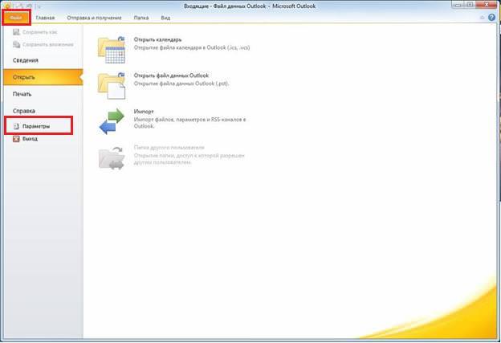Viewport: 501px width, 343px height.
Task: Maximize the Outlook window
Action: [470, 5]
